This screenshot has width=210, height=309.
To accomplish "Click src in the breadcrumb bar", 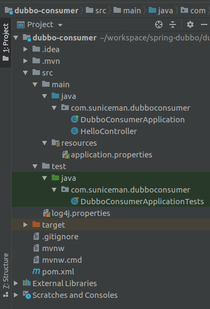I will pos(96,11).
